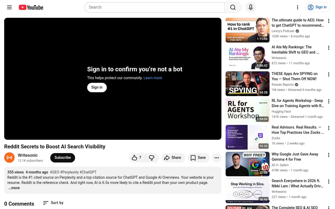Click the #Perplexity hashtag
335x209 pixels.
(69, 172)
